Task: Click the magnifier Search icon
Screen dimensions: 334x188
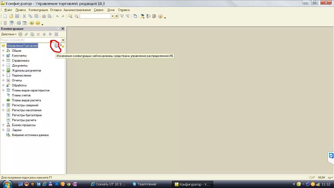Action: click(77, 16)
